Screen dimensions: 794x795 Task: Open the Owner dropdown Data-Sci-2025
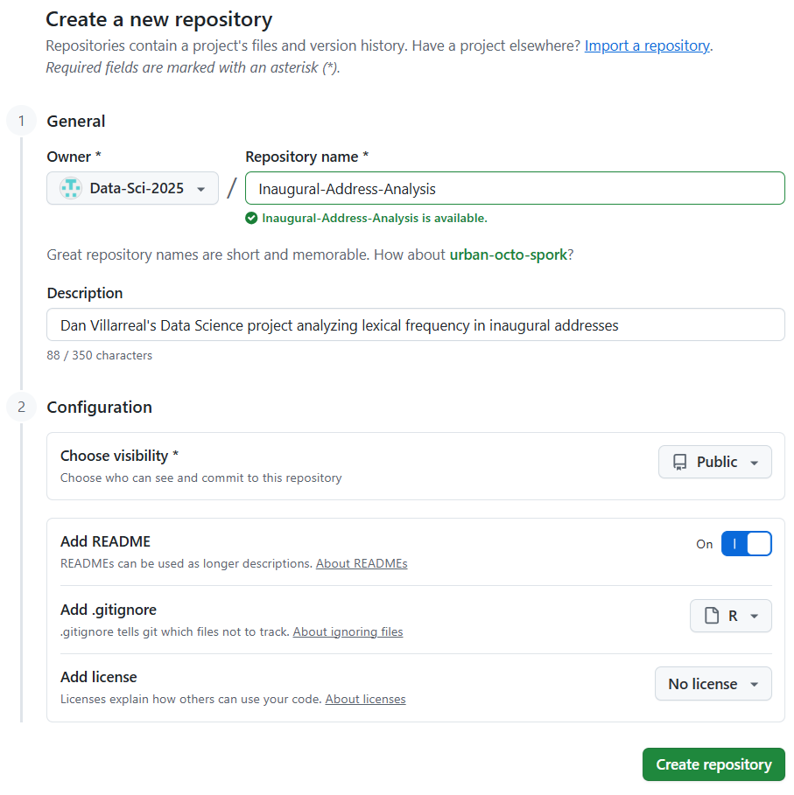point(132,188)
